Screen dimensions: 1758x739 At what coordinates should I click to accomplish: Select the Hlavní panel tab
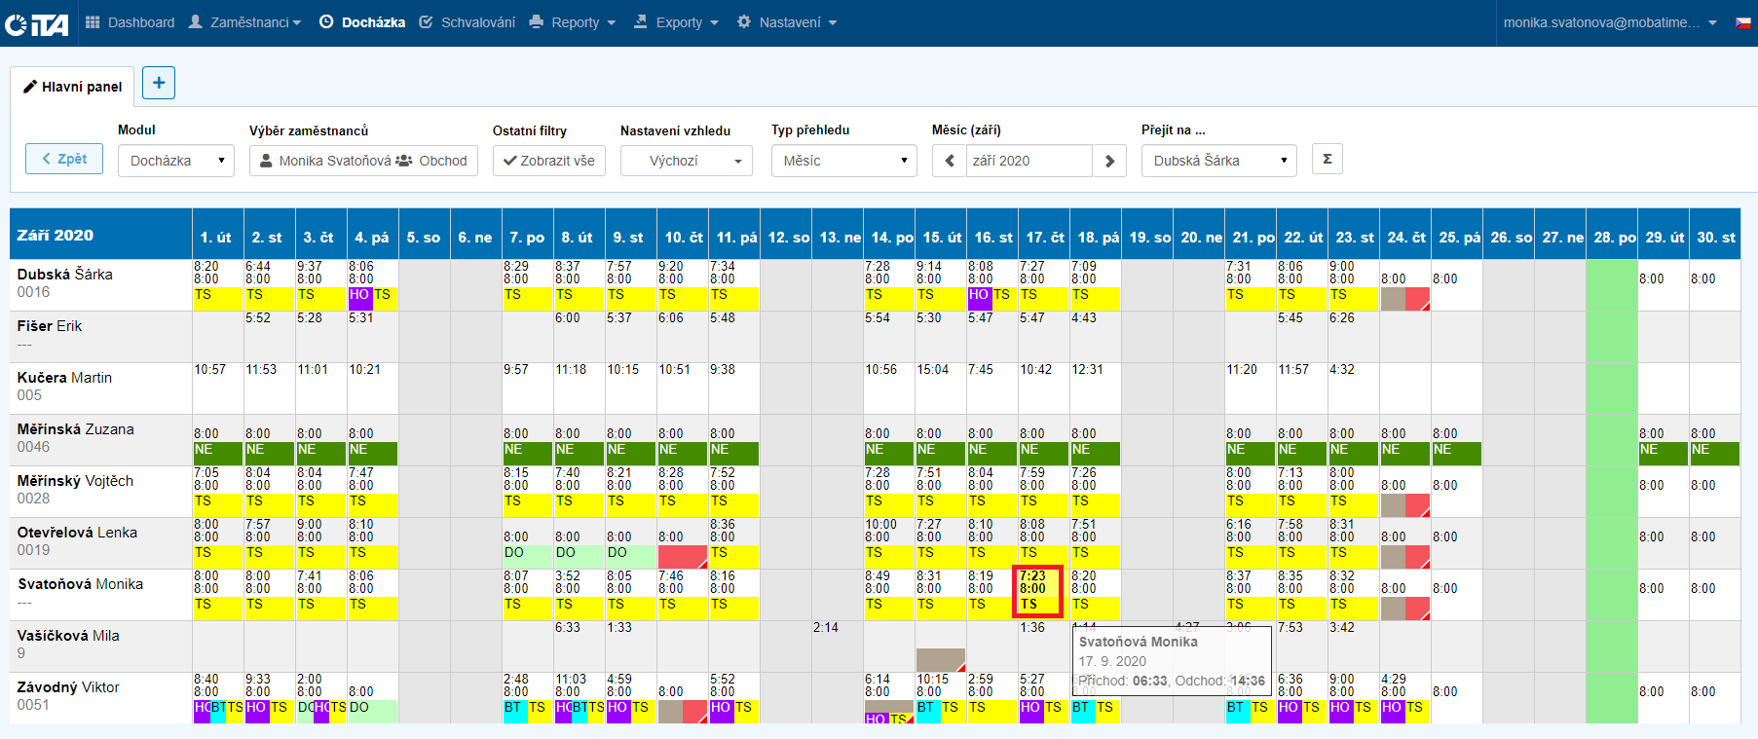coord(73,87)
